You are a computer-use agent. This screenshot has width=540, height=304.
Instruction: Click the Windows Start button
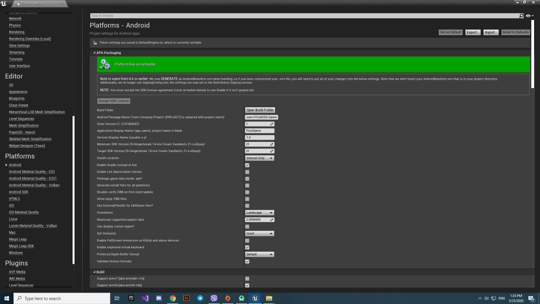click(7, 298)
